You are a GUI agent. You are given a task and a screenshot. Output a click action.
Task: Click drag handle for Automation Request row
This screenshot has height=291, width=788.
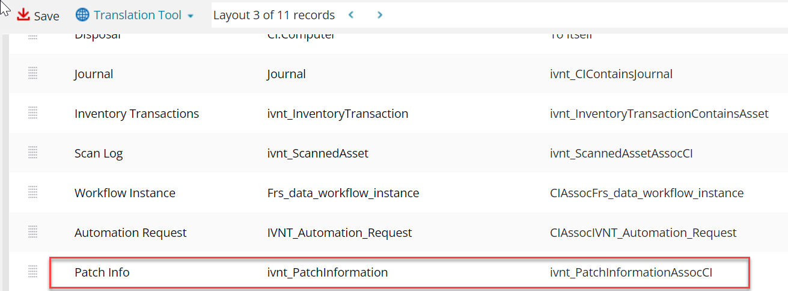pyautogui.click(x=33, y=233)
